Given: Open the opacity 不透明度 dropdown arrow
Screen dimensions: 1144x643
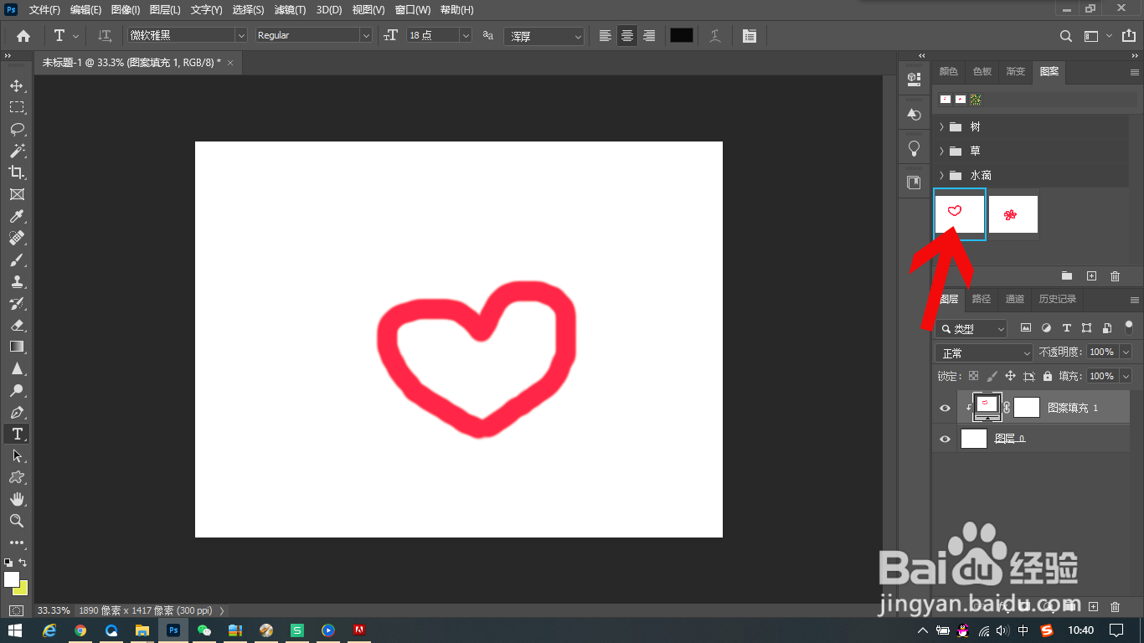Looking at the screenshot, I should click(x=1126, y=352).
